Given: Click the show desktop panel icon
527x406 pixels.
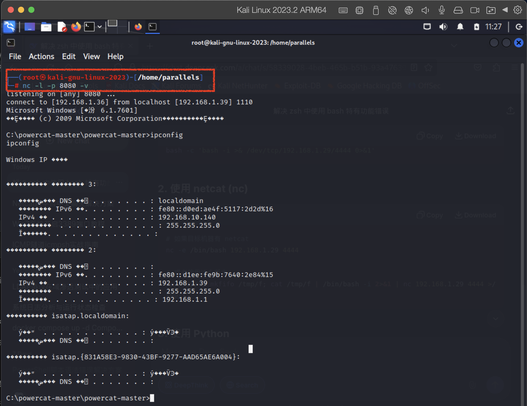Looking at the screenshot, I should point(30,27).
